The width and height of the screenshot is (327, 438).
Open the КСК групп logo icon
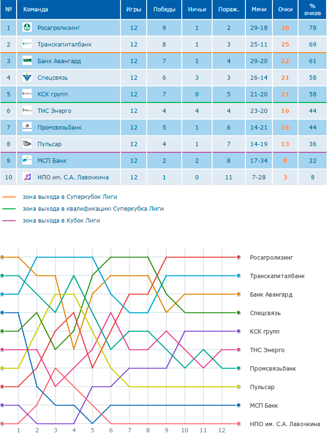[x=27, y=94]
